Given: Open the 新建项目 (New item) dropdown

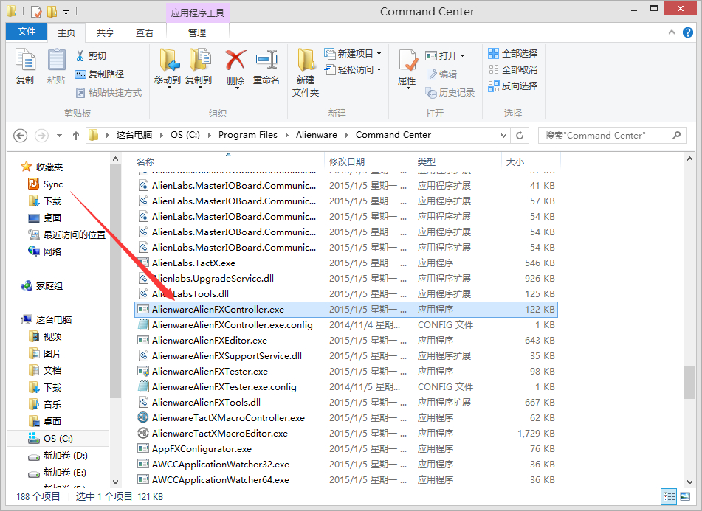Looking at the screenshot, I should click(x=353, y=54).
